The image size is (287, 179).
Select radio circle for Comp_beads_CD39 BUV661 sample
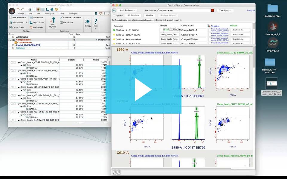coord(12,79)
